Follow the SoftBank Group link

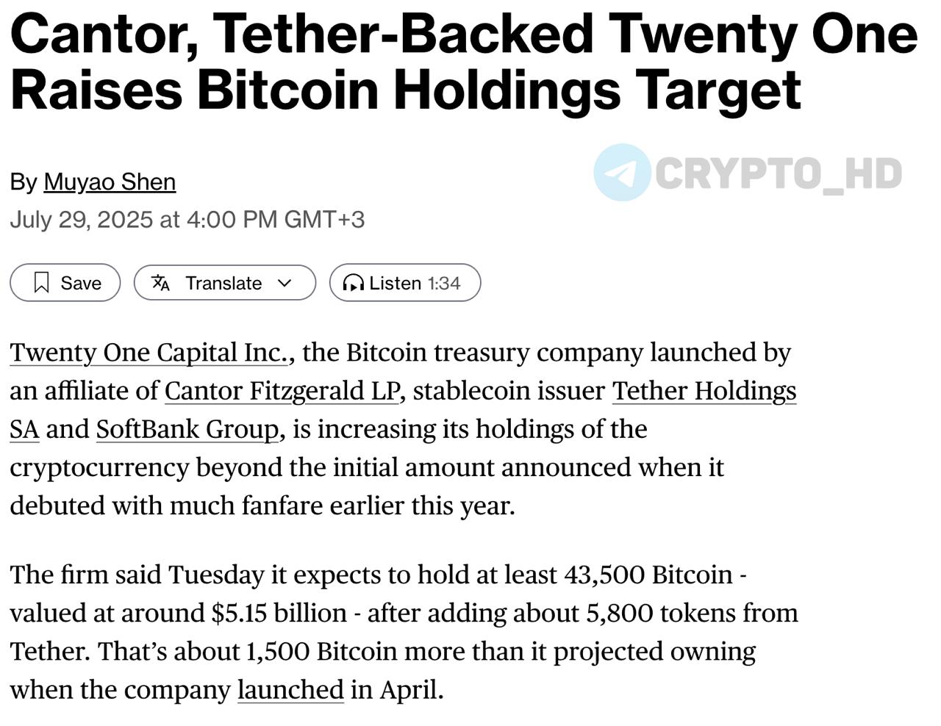187,429
